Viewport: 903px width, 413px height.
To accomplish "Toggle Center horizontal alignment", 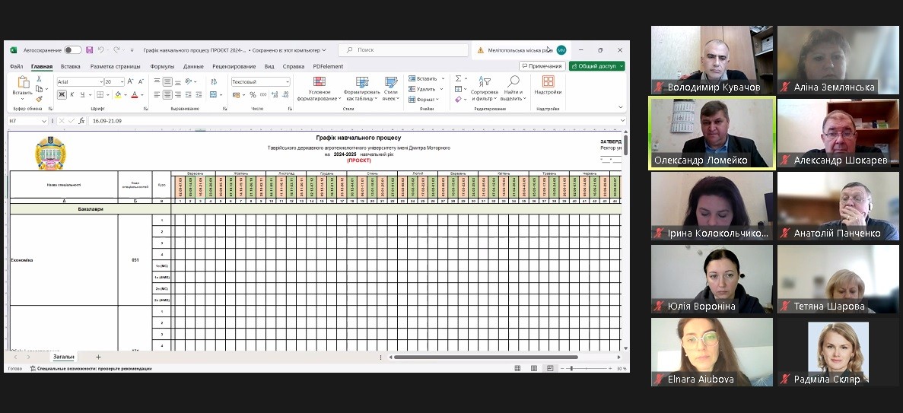I will coord(167,94).
